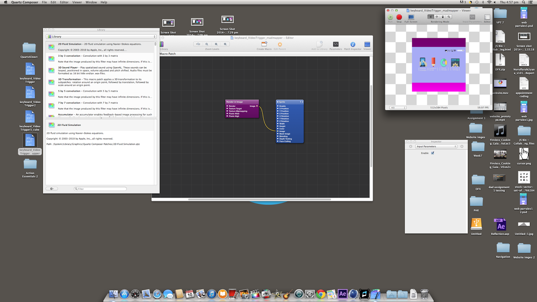Open the gear action menu in Library
537x302 pixels.
pos(52,189)
